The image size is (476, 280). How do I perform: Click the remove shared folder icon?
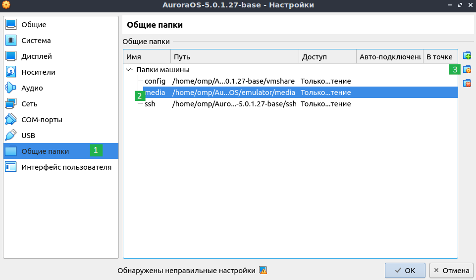[x=467, y=83]
